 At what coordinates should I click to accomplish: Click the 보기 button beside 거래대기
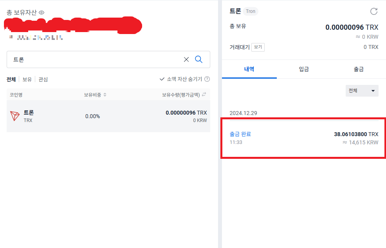pyautogui.click(x=258, y=47)
